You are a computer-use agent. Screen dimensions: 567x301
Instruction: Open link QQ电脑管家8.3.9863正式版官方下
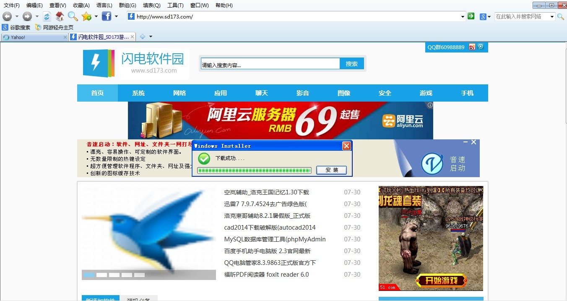pos(270,263)
